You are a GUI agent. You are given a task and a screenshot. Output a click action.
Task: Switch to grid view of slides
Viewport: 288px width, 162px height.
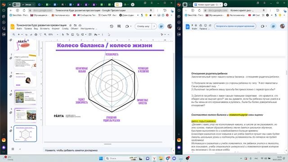[x=13, y=149]
